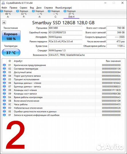Click status icon for Включения/отключения row
This screenshot has height=154, width=127.
(x=4, y=101)
